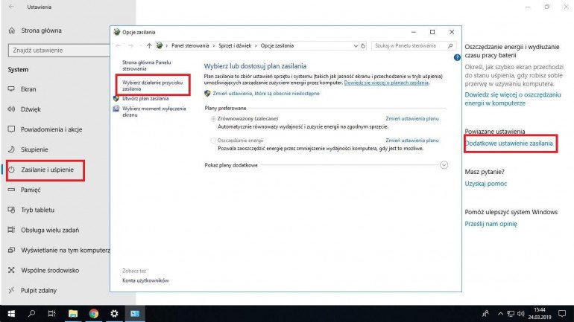Viewport: 574px width, 322px height.
Task: Go up one level in Opcje zasilania
Action: pyautogui.click(x=149, y=45)
